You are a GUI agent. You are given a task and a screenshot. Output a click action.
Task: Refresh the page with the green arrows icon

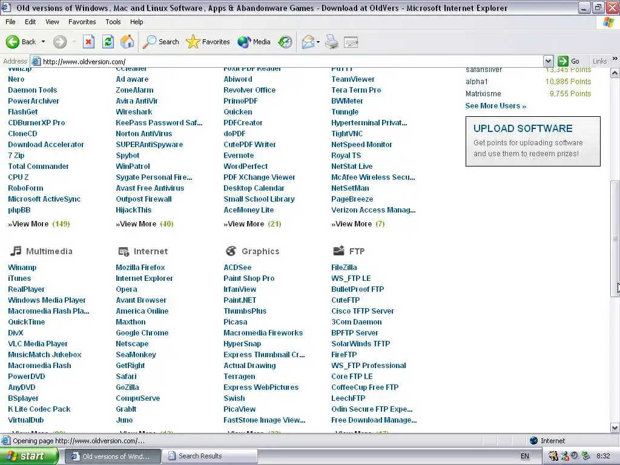pyautogui.click(x=108, y=42)
